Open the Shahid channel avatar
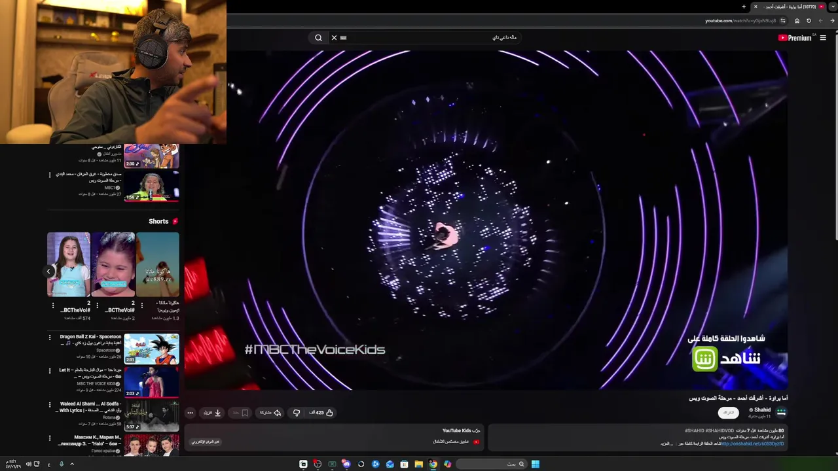This screenshot has width=838, height=471. [781, 412]
